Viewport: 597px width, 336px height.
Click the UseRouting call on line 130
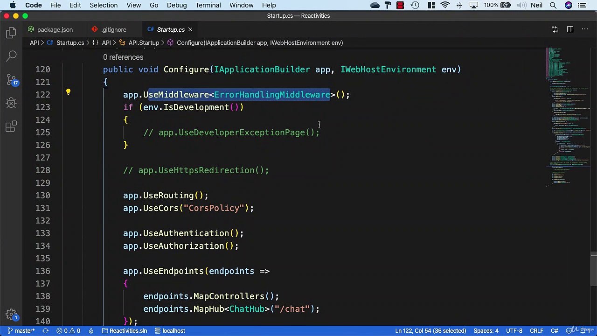(x=168, y=196)
